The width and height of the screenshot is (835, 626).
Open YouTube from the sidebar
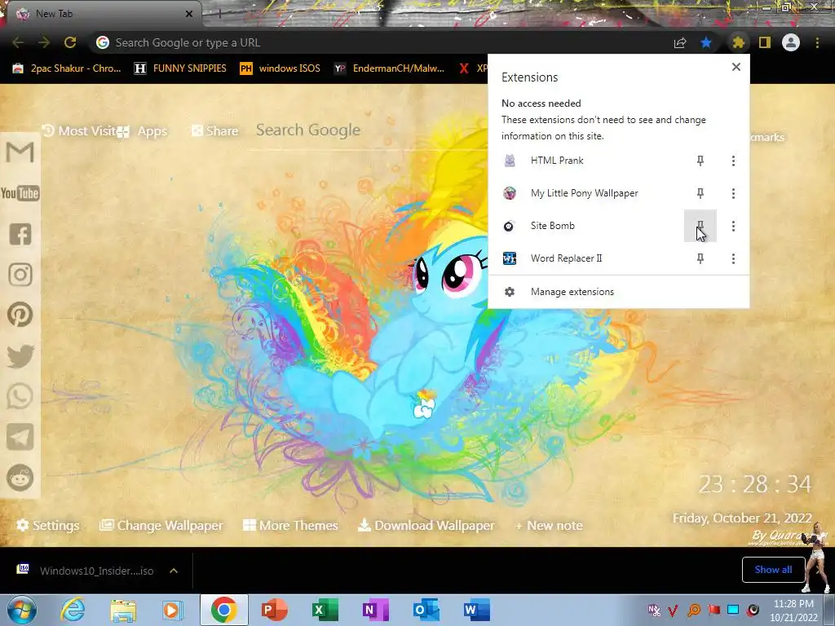pos(20,193)
